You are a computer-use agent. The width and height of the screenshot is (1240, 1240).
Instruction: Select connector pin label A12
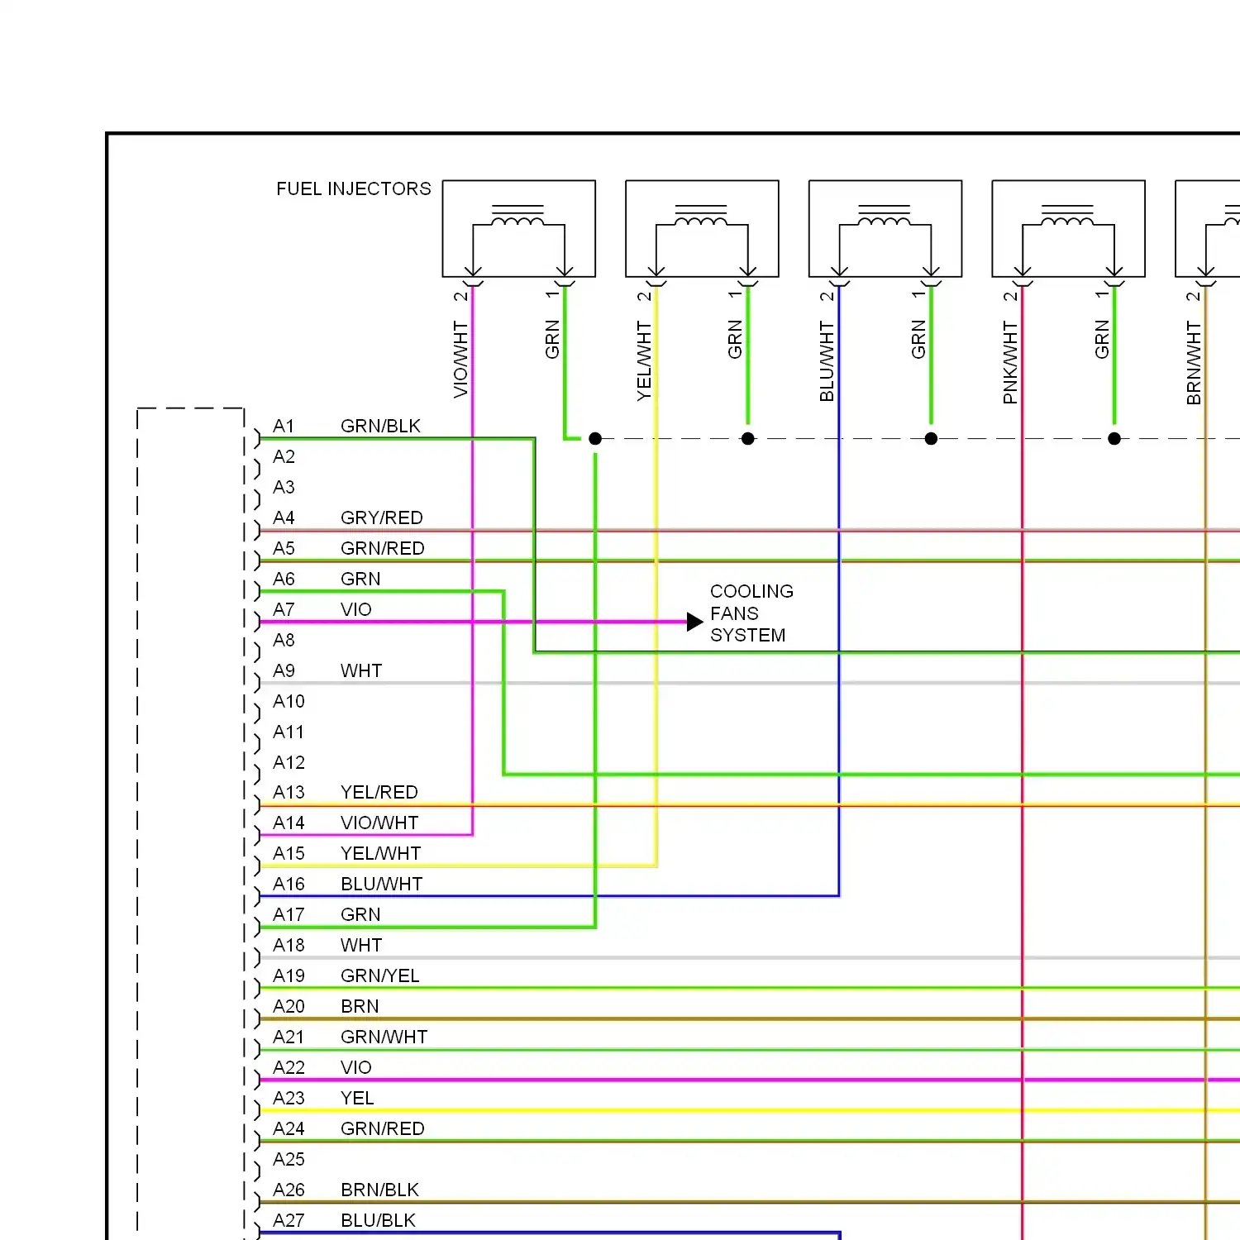click(x=289, y=763)
